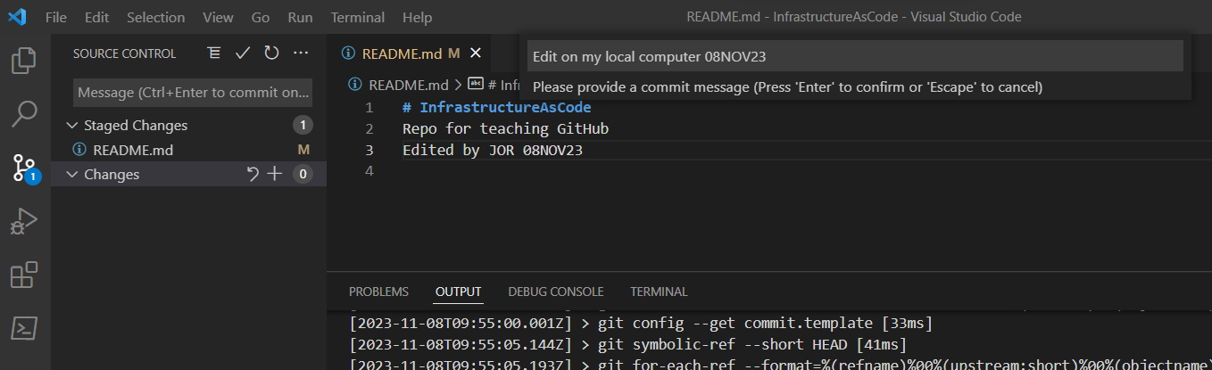Collapse the Staged Changes section
Image resolution: width=1212 pixels, height=370 pixels.
72,126
